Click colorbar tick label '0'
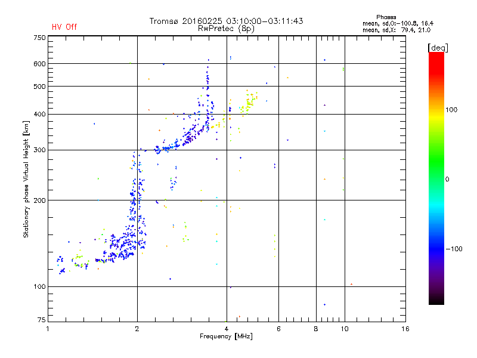Image resolution: width=477 pixels, height=358 pixels. [447, 179]
